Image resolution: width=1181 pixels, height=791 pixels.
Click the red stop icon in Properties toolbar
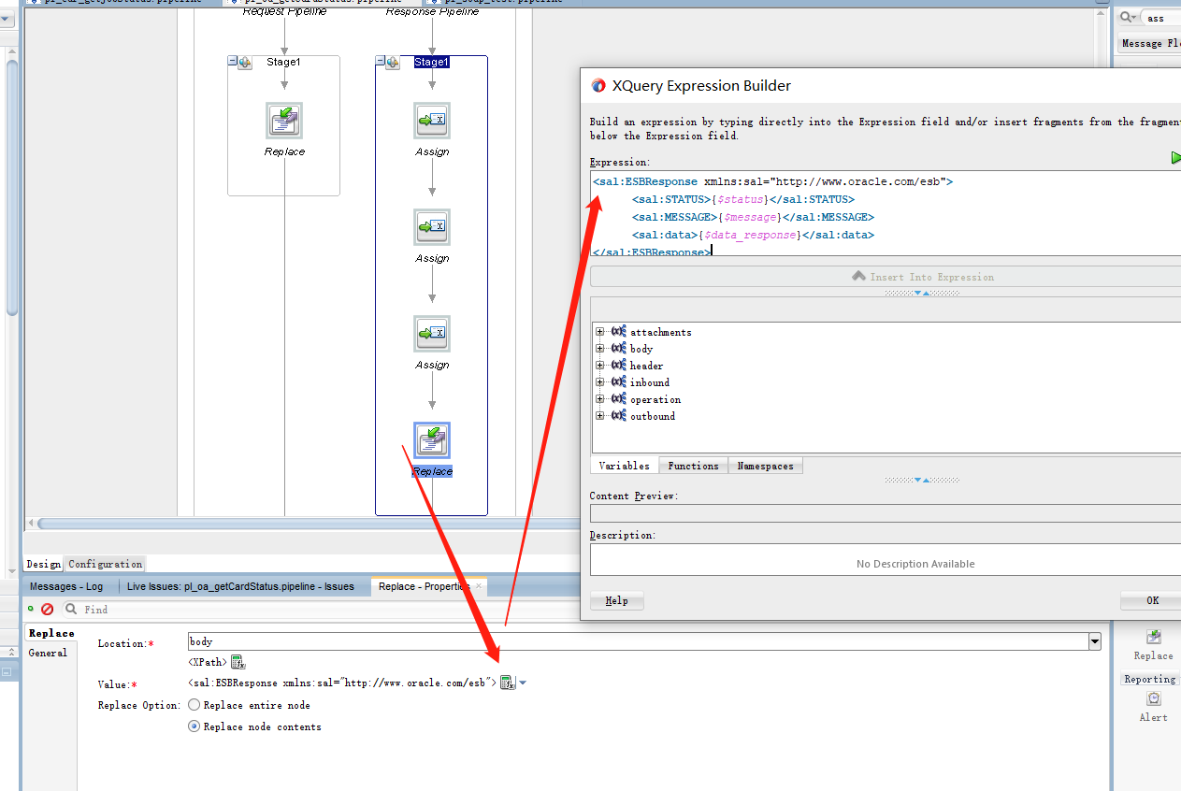47,609
